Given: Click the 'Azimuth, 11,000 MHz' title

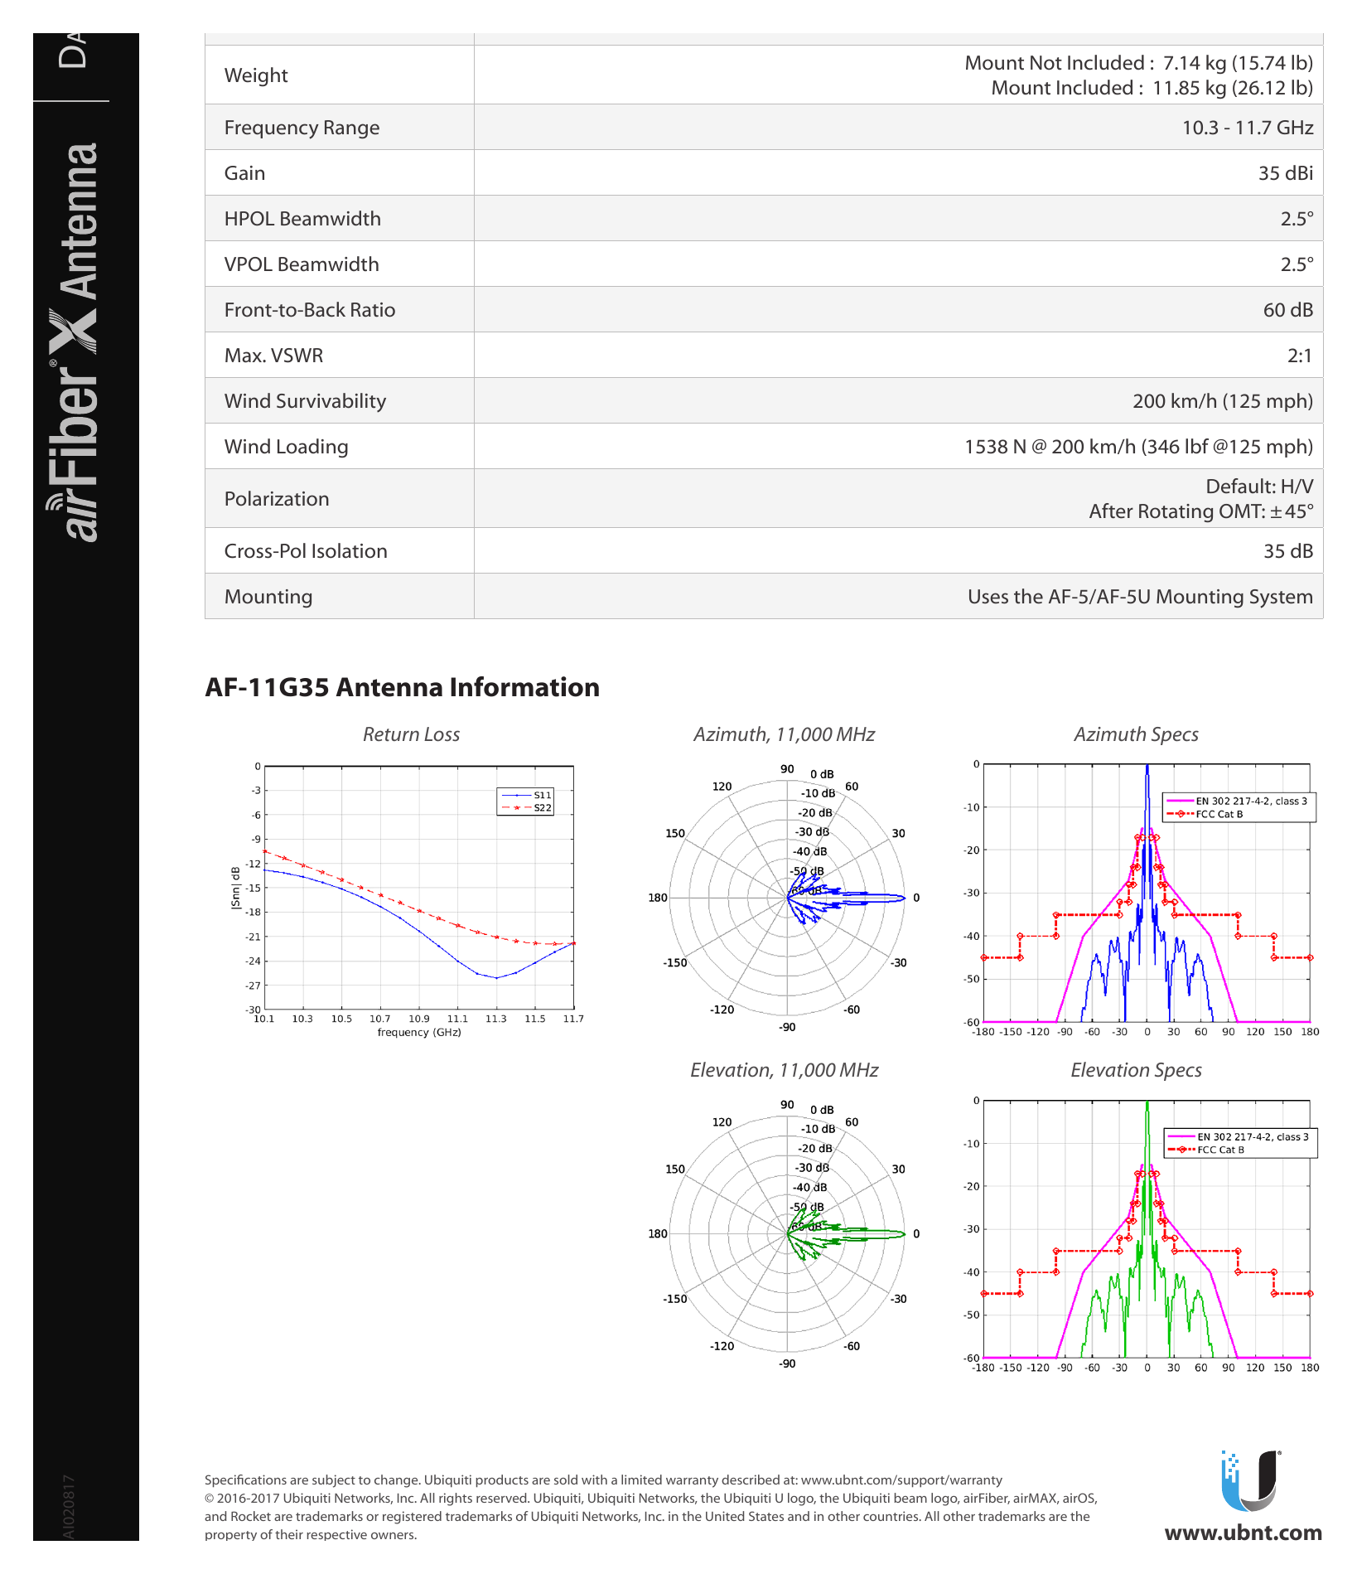Looking at the screenshot, I should click(x=784, y=734).
